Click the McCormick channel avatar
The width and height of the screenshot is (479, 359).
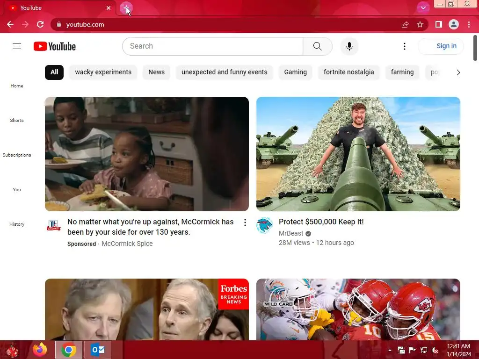53,225
